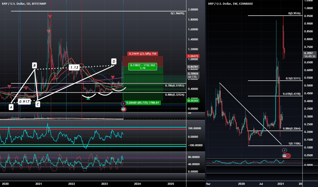Click the 0(0.9516) Fibonacci label on the COINBASE chart

(x=294, y=13)
